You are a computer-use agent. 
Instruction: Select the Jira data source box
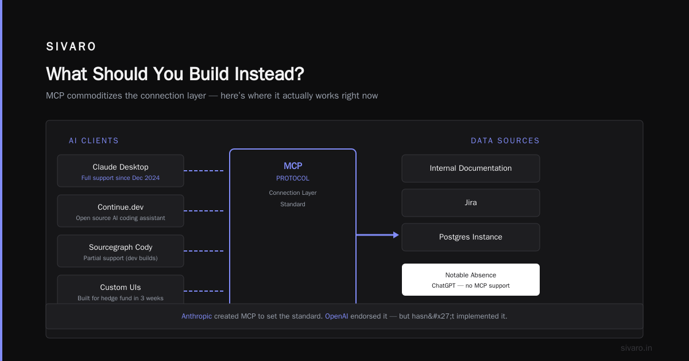click(x=471, y=203)
